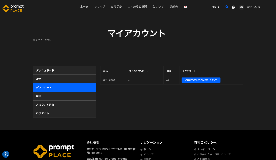Go to AIモデル in the navigation
This screenshot has height=160, width=276.
point(116,7)
